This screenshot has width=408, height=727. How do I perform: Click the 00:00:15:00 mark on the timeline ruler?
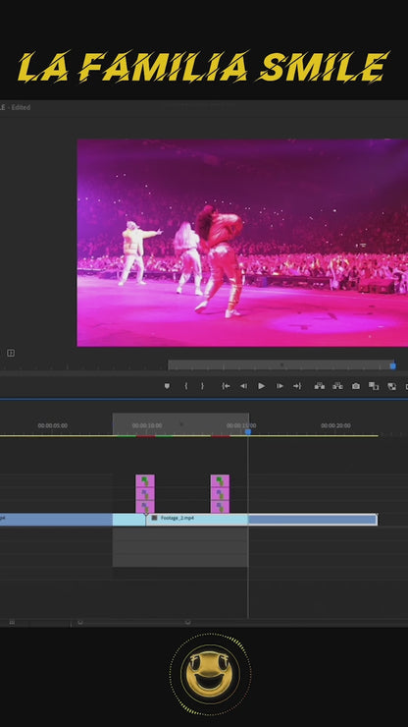tap(241, 425)
